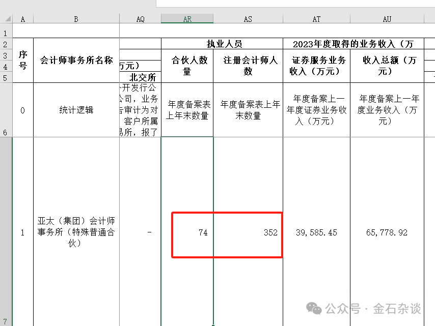Select row 1 header
435x326 pixels.
click(x=6, y=31)
